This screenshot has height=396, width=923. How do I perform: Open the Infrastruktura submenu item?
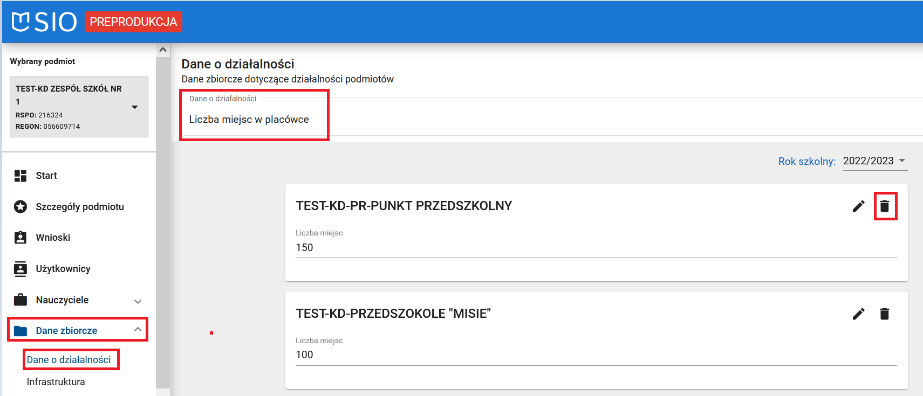click(56, 382)
